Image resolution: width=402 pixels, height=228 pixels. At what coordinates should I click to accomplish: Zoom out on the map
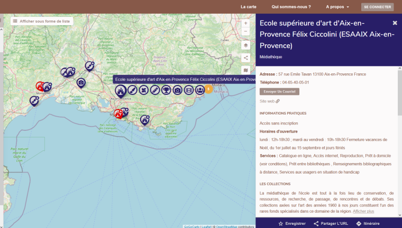click(245, 32)
